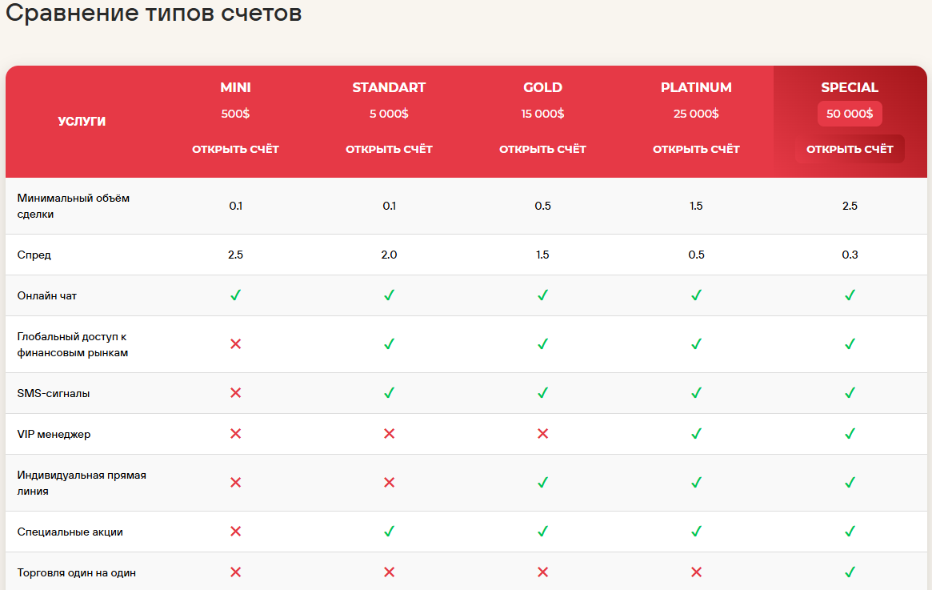Select the GOLD column header
This screenshot has height=590, width=932.
[x=542, y=87]
